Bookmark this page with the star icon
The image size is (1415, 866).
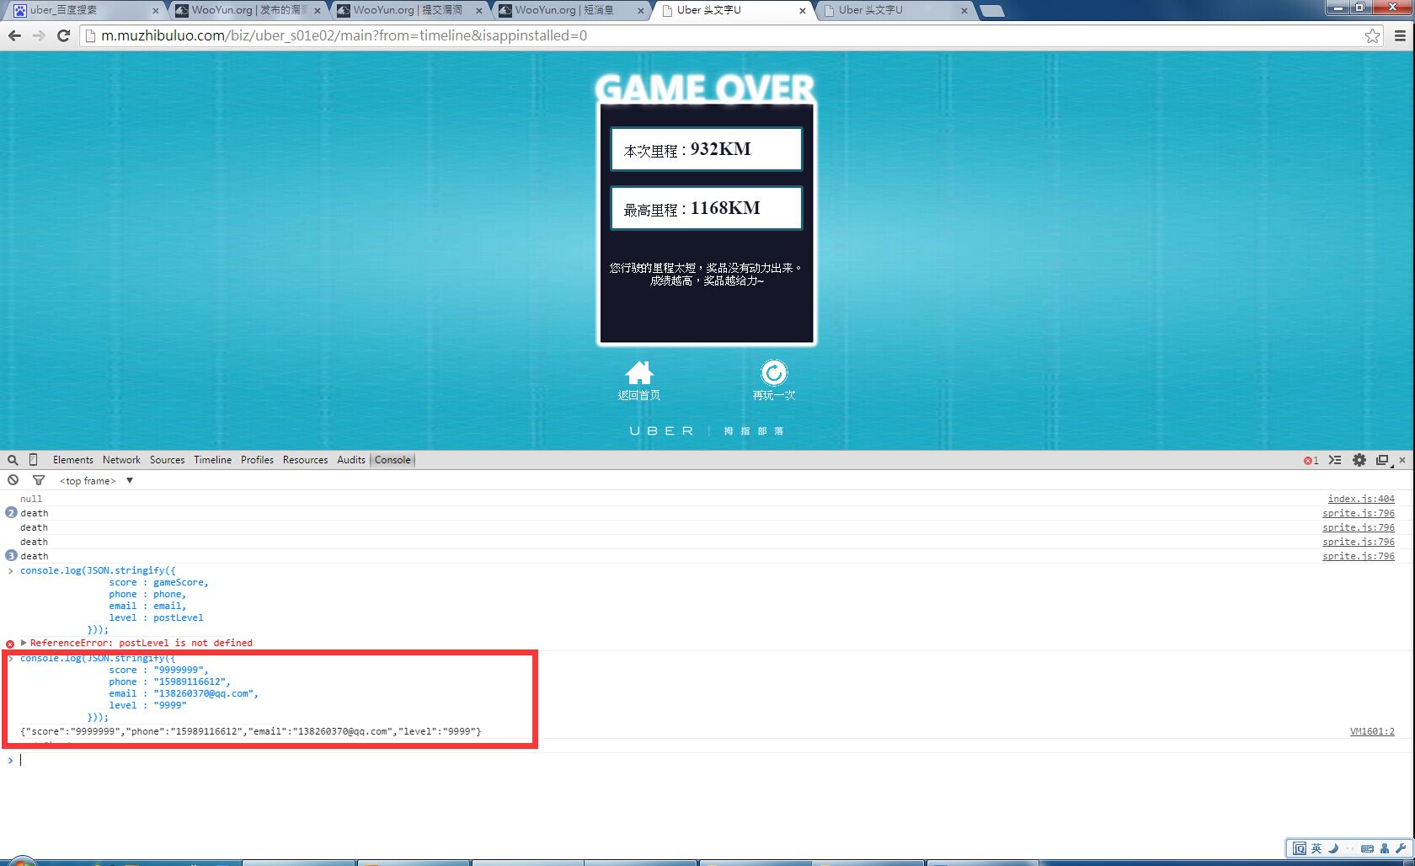pos(1373,35)
